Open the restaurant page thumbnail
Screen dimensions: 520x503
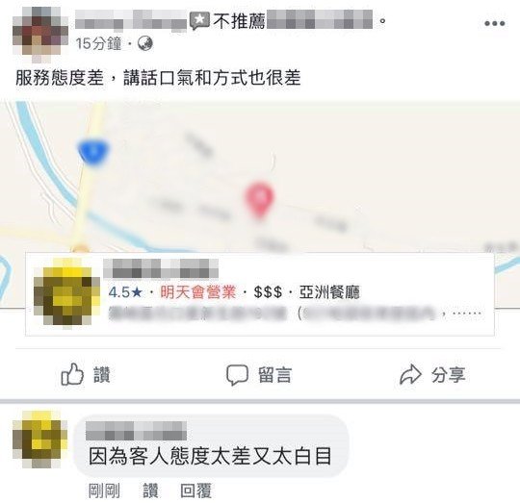pos(66,293)
